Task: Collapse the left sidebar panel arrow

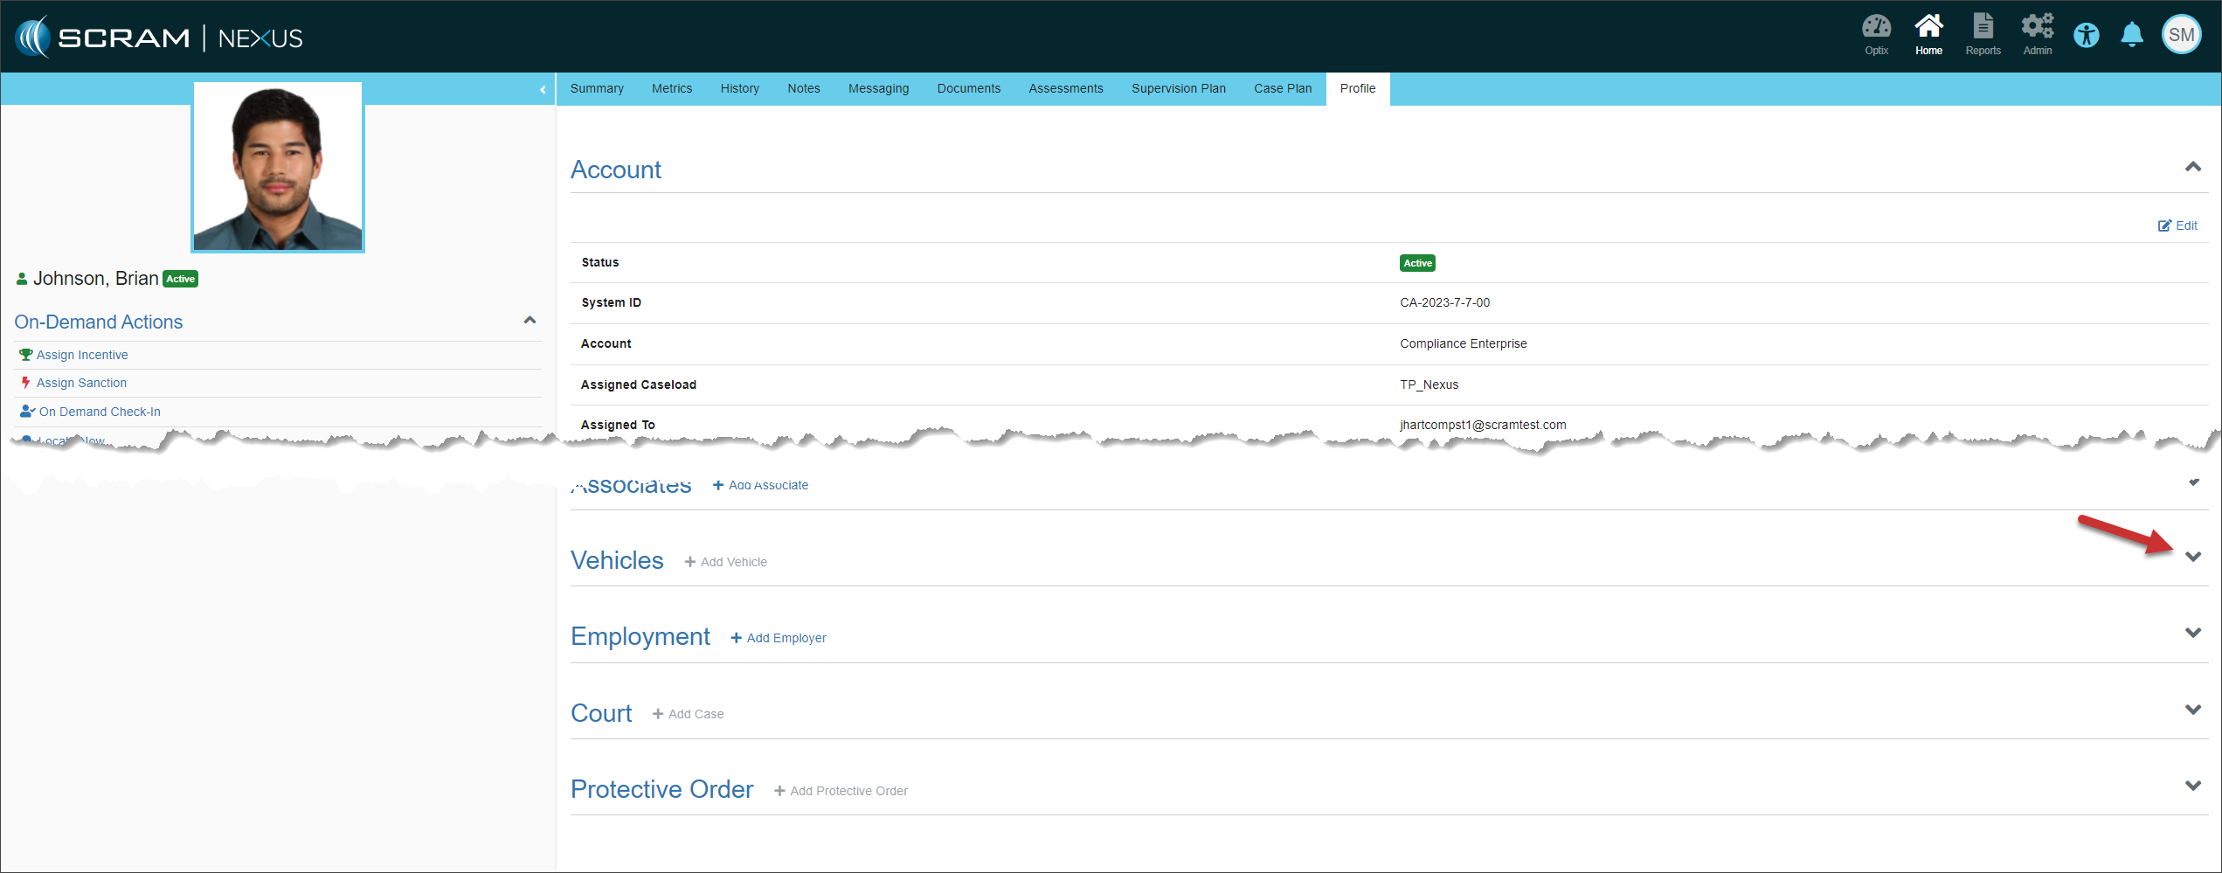Action: [543, 89]
